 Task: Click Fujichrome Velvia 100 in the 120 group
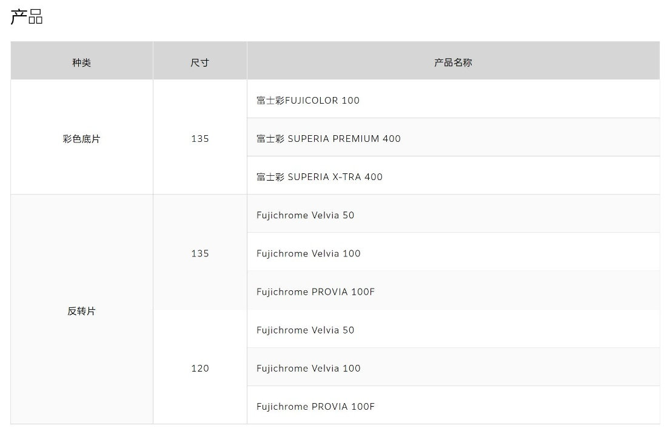pos(308,369)
